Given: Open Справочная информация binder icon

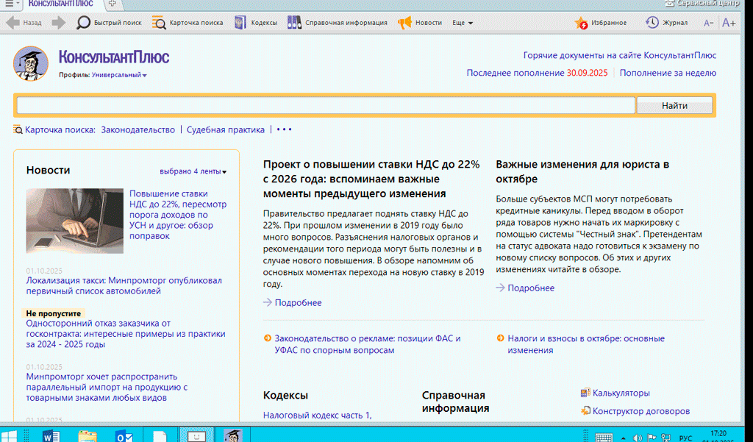Looking at the screenshot, I should 294,23.
